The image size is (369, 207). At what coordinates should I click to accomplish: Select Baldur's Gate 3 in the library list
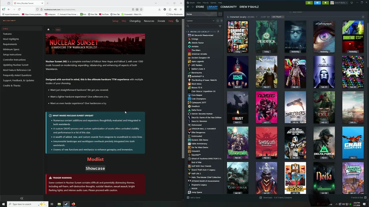pos(198,69)
